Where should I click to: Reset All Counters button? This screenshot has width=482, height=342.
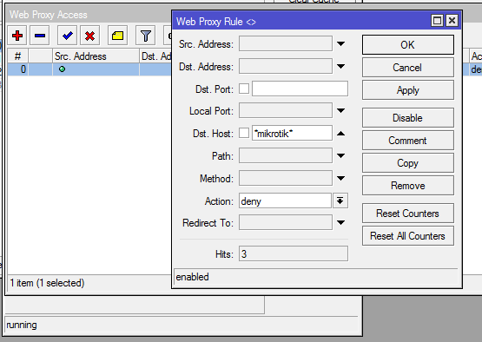coord(408,236)
